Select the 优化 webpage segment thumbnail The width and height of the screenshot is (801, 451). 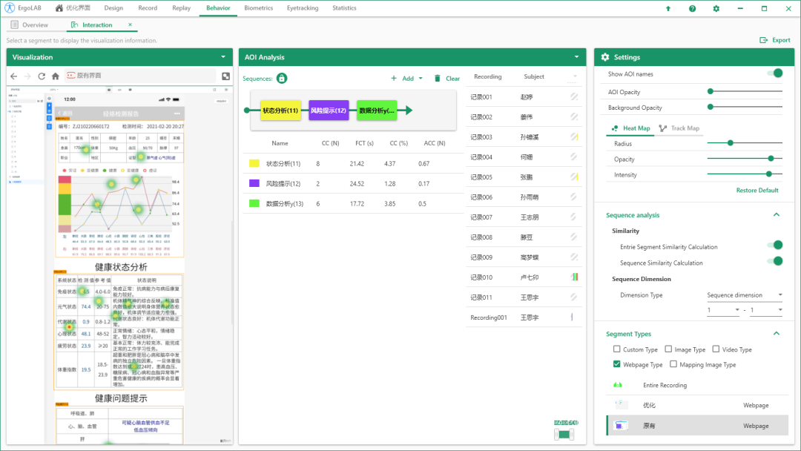[622, 405]
